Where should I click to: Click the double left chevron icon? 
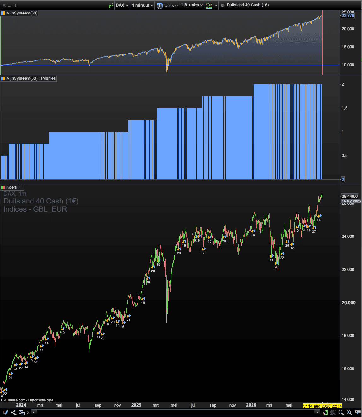(x=28, y=413)
